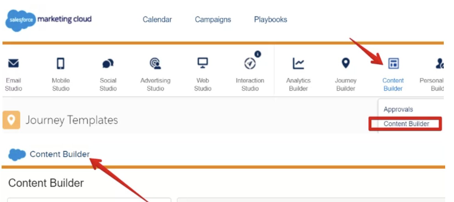
Task: Select Approvals from the open dropdown
Action: tap(398, 109)
